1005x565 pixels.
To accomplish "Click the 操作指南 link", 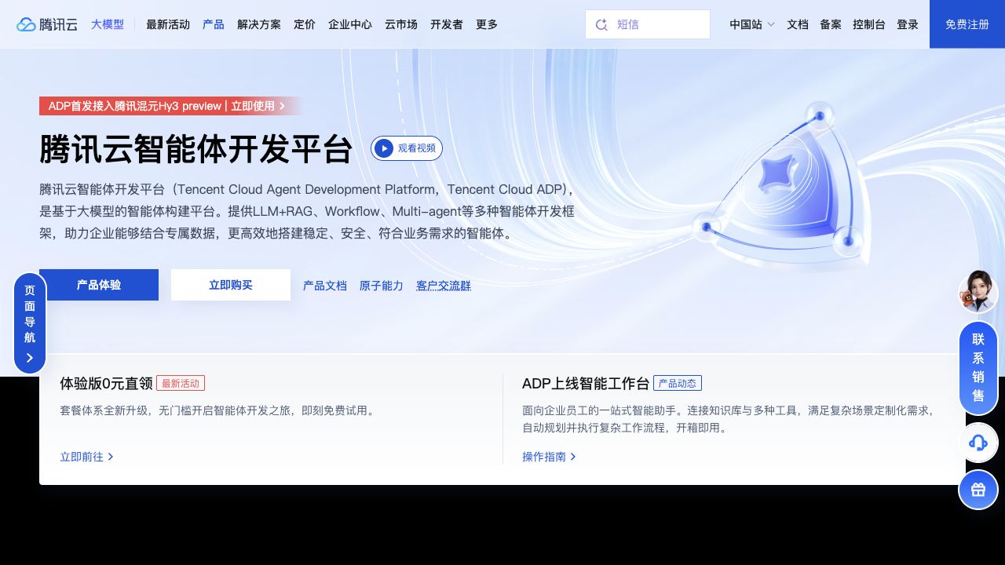I will click(550, 456).
